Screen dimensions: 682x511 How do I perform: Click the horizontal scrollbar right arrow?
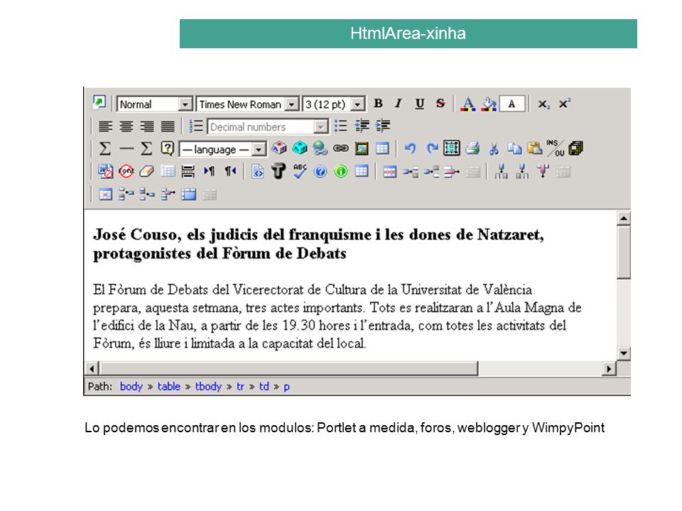(609, 369)
